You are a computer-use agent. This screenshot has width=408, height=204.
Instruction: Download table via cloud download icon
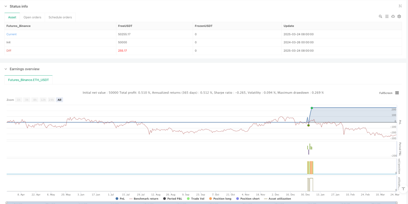click(x=393, y=17)
